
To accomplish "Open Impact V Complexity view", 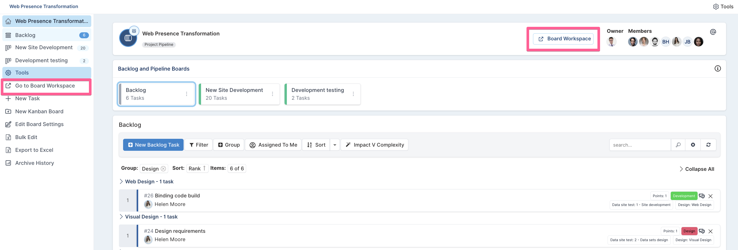I will 374,145.
